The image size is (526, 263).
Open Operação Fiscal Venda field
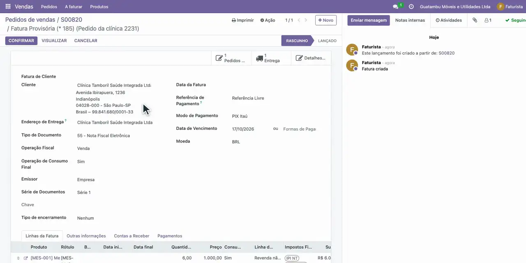click(115, 148)
